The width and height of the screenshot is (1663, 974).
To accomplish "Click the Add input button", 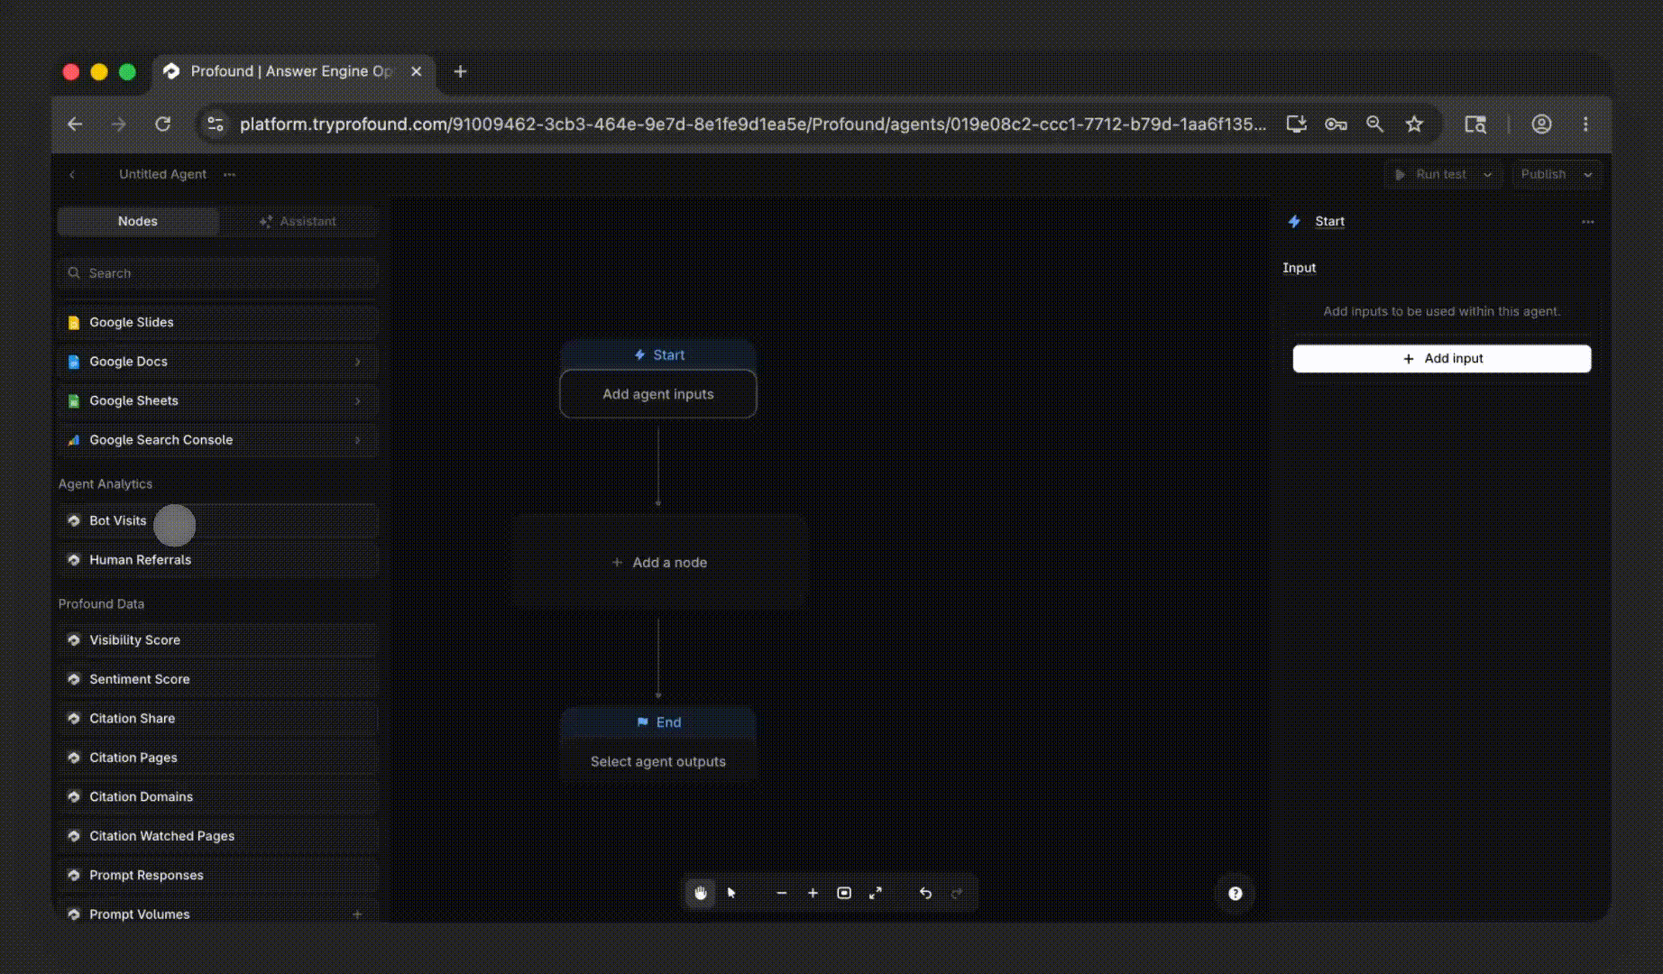I will tap(1442, 359).
